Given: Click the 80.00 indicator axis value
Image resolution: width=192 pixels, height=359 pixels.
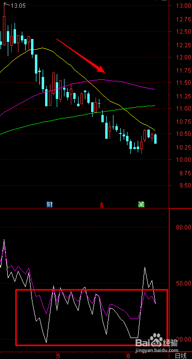Looking at the screenshot, I should click(183, 227).
